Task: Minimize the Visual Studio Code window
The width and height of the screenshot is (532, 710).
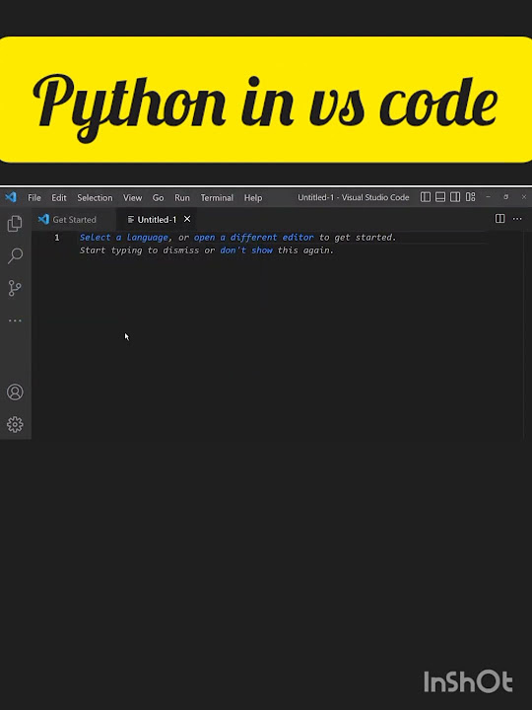Action: tap(488, 197)
